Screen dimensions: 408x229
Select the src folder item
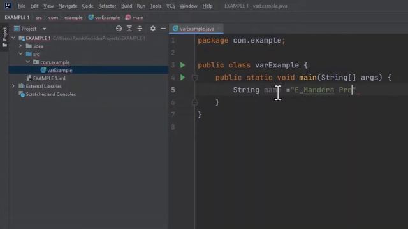33,54
